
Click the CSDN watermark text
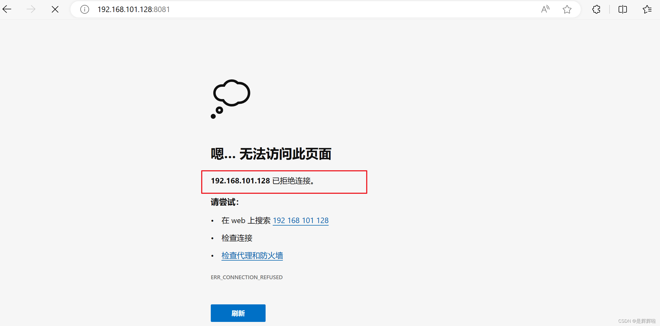[x=637, y=321]
